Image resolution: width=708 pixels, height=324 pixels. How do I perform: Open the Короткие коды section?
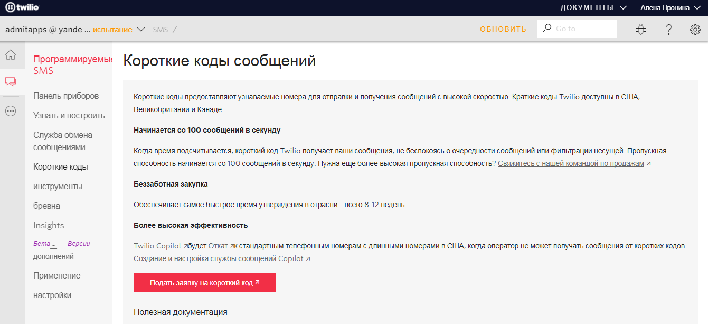[60, 166]
